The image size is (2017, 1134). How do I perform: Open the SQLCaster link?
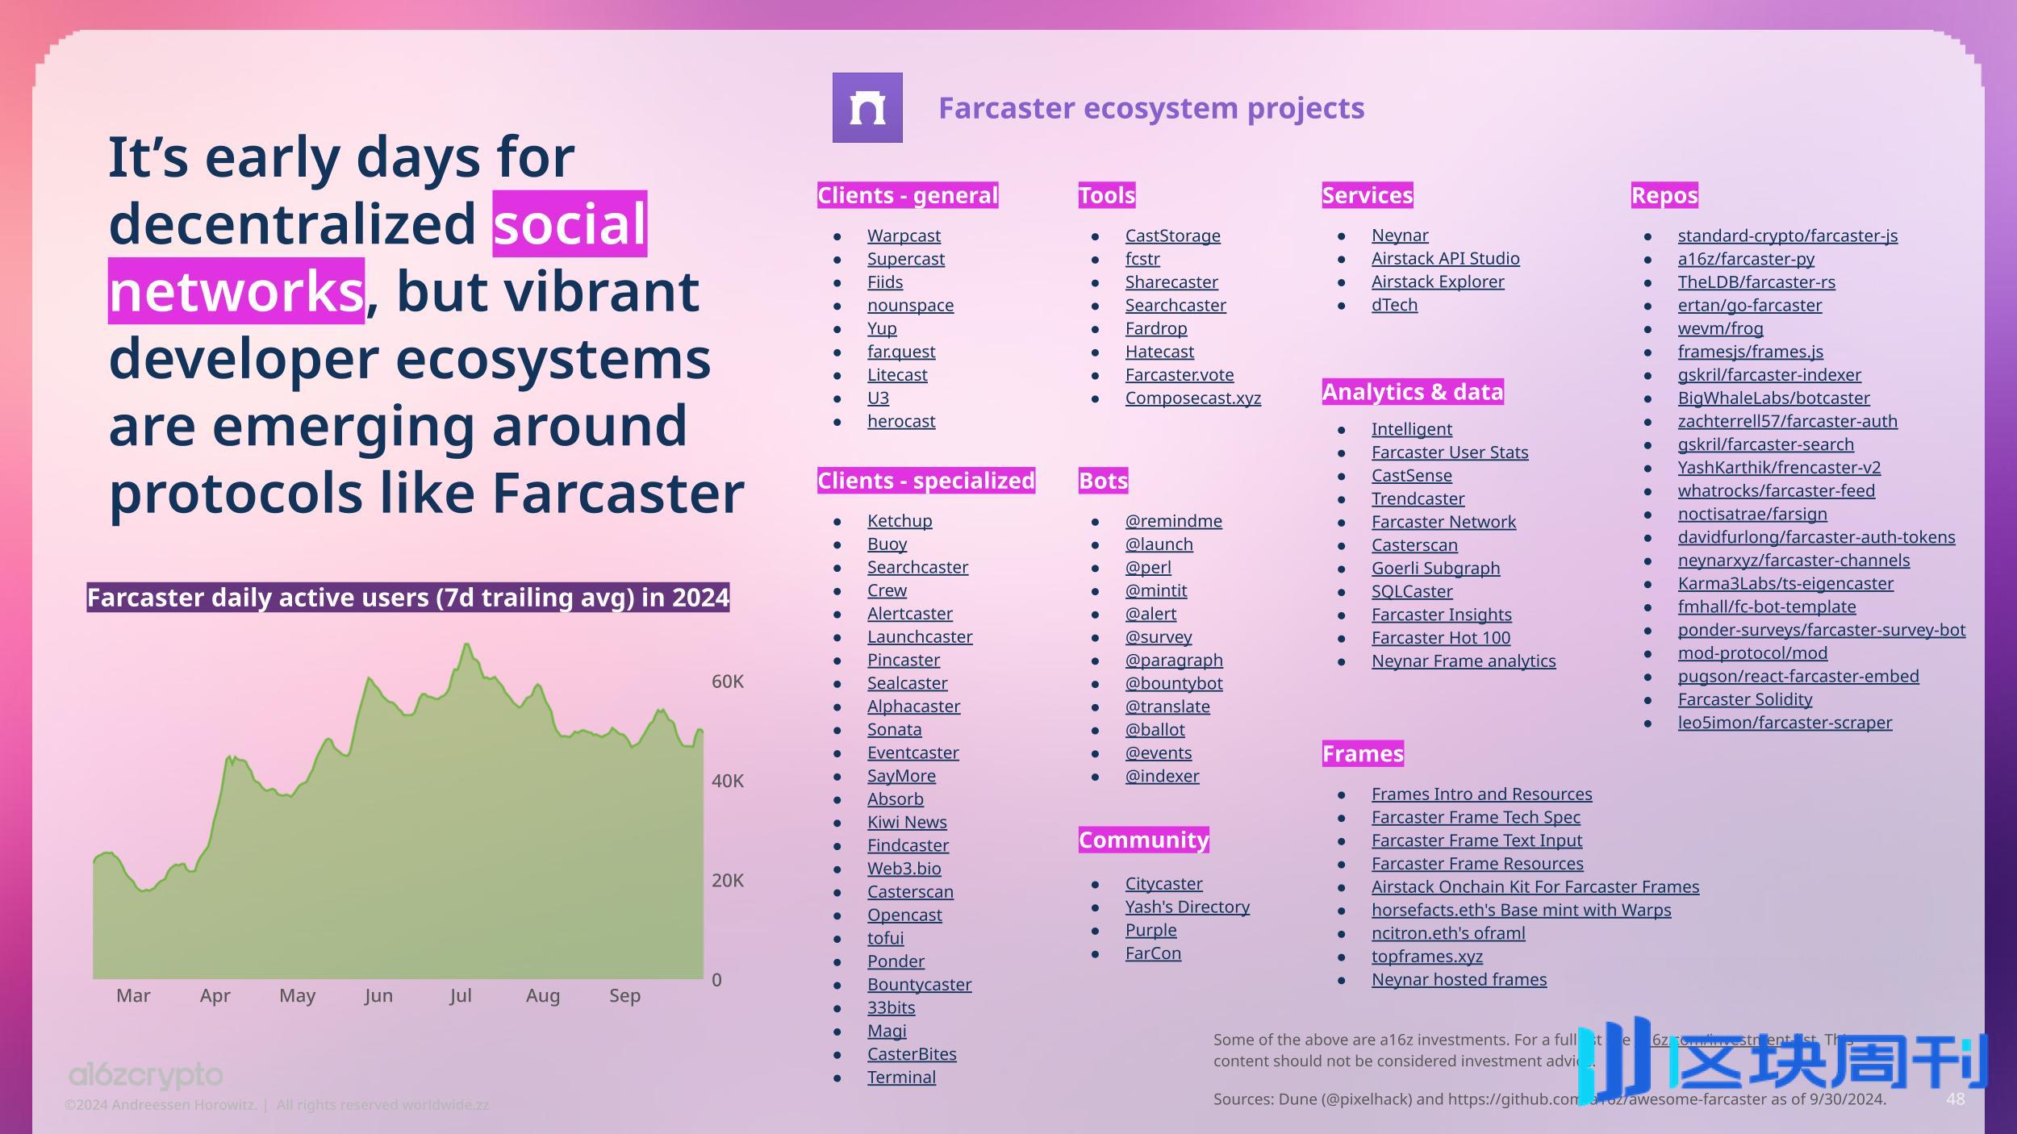coord(1412,591)
